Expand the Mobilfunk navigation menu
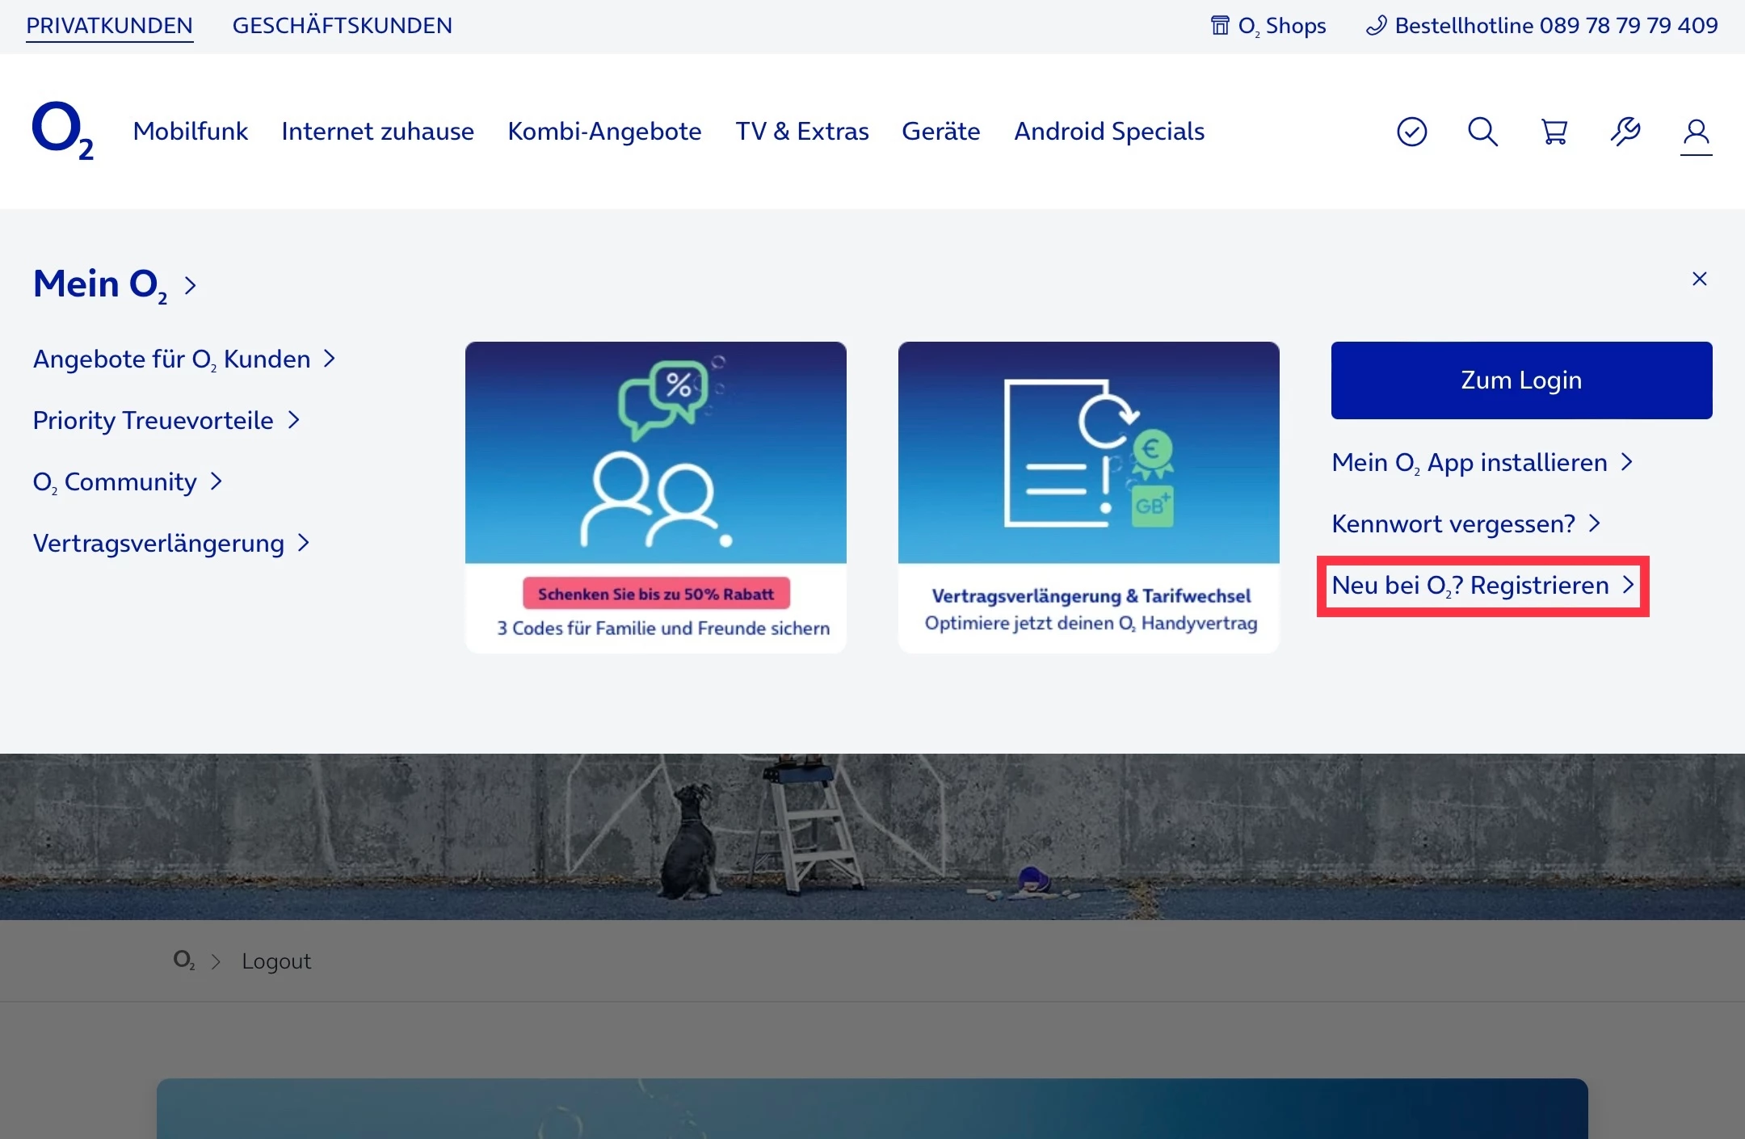This screenshot has width=1745, height=1139. tap(190, 131)
